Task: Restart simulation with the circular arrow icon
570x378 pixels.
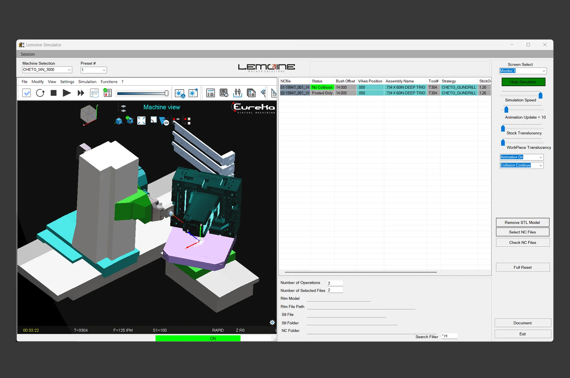Action: pyautogui.click(x=40, y=93)
